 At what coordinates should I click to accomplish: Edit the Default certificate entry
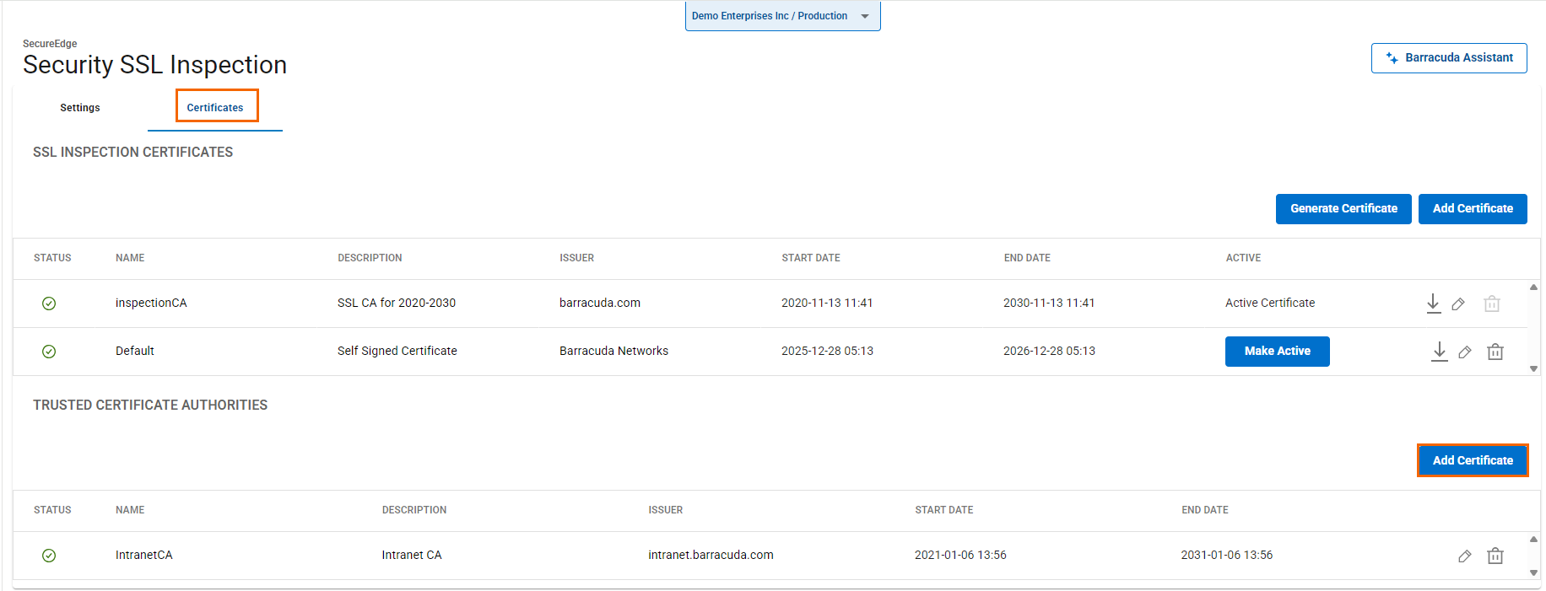[x=1465, y=352]
